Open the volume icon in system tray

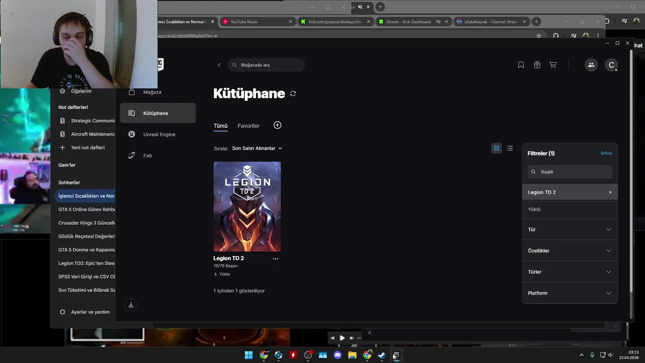point(610,355)
